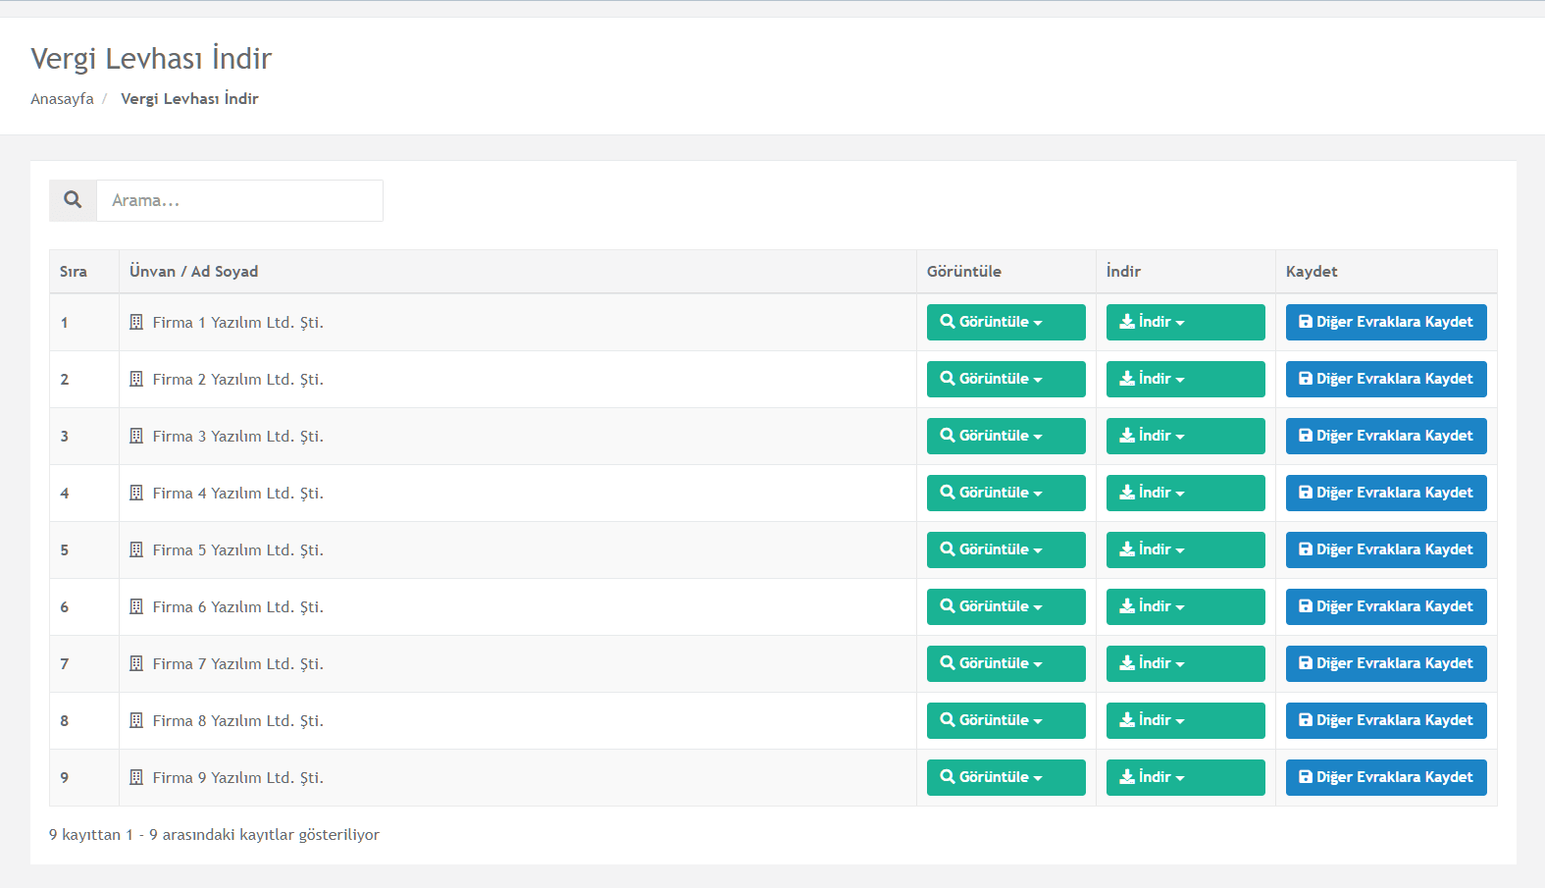Expand İndir dropdown for Firma 3
The image size is (1545, 888).
(x=1185, y=436)
